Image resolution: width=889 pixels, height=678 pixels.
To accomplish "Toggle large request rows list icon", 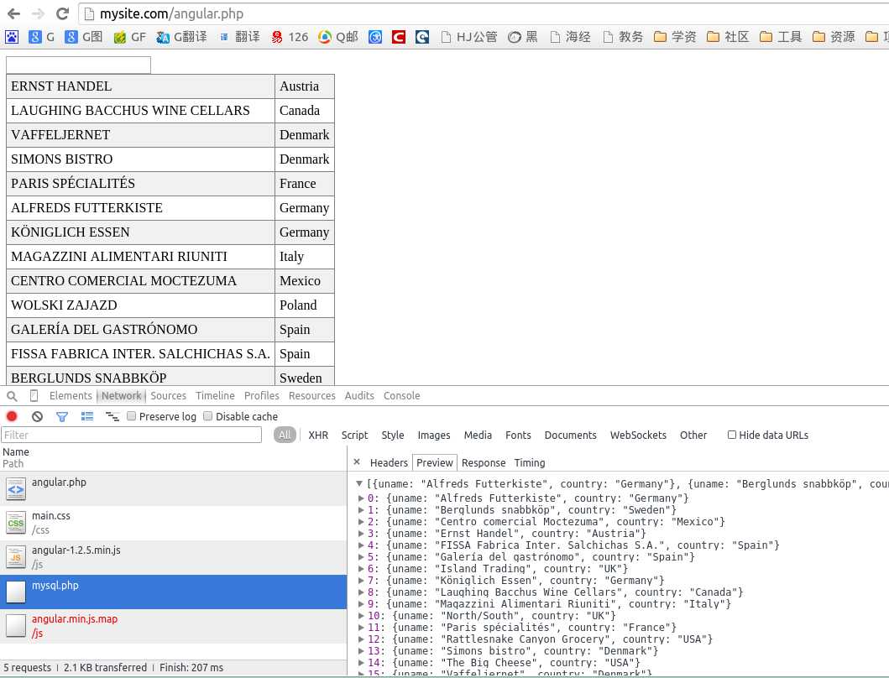I will point(86,416).
